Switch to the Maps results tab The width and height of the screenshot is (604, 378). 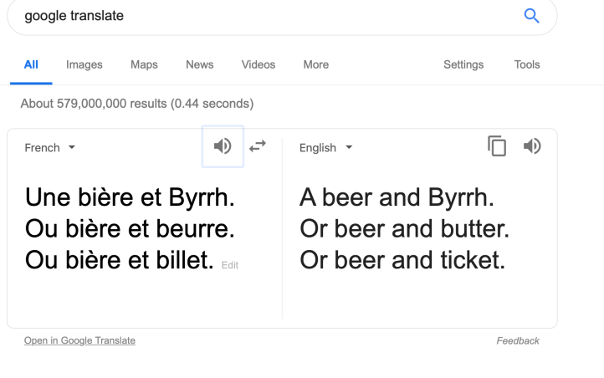(x=144, y=64)
